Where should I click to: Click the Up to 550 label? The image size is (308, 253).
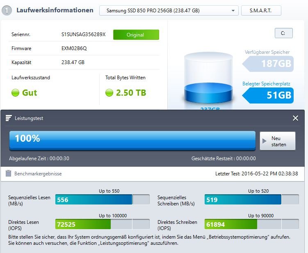point(109,191)
